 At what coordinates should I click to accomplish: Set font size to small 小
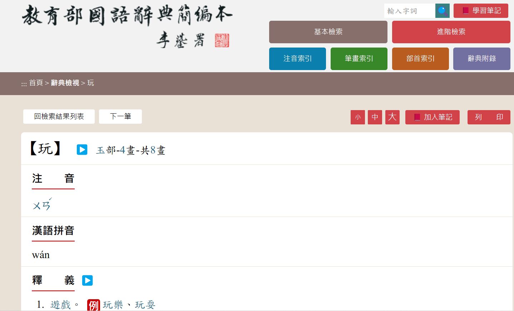point(357,117)
